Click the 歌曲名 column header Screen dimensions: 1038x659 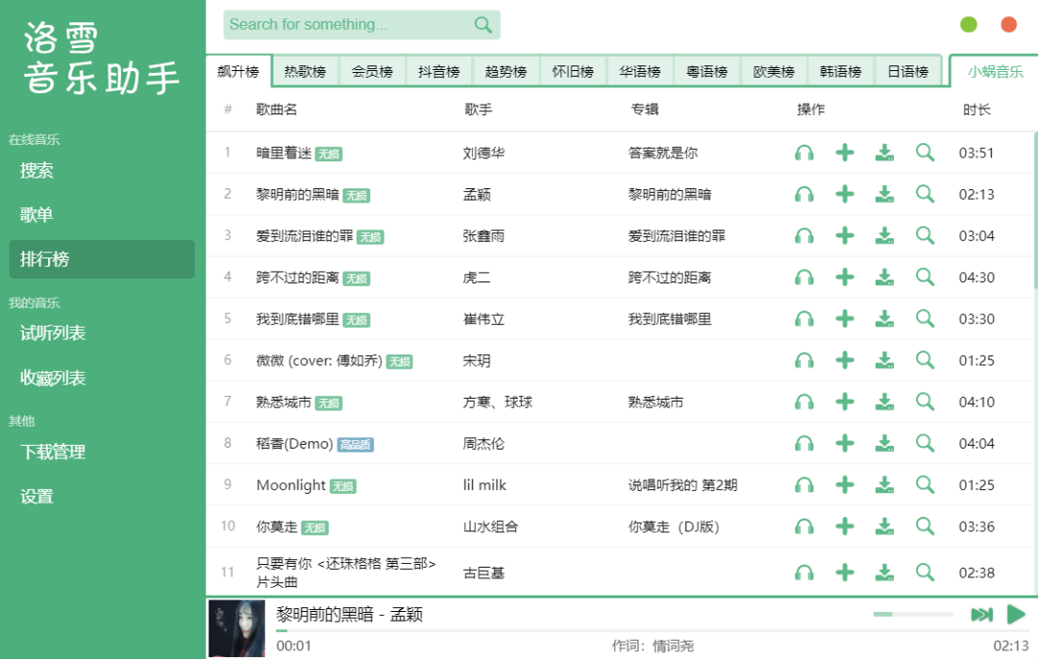[277, 110]
